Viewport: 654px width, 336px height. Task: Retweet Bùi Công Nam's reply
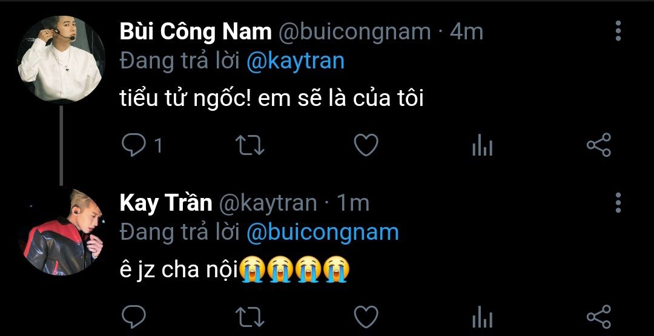pyautogui.click(x=250, y=145)
